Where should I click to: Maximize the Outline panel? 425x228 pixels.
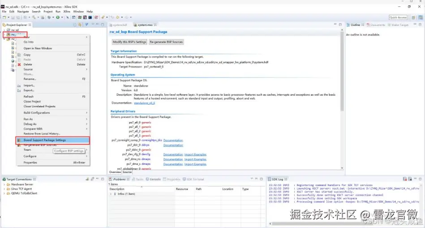420,25
